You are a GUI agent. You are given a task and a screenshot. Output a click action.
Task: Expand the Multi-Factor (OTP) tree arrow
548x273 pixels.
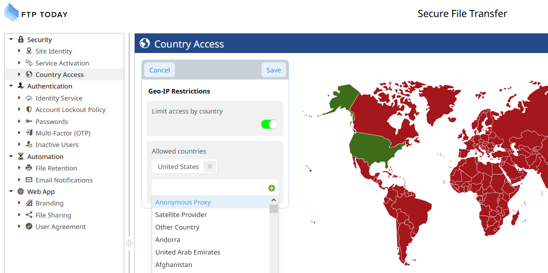(20, 133)
